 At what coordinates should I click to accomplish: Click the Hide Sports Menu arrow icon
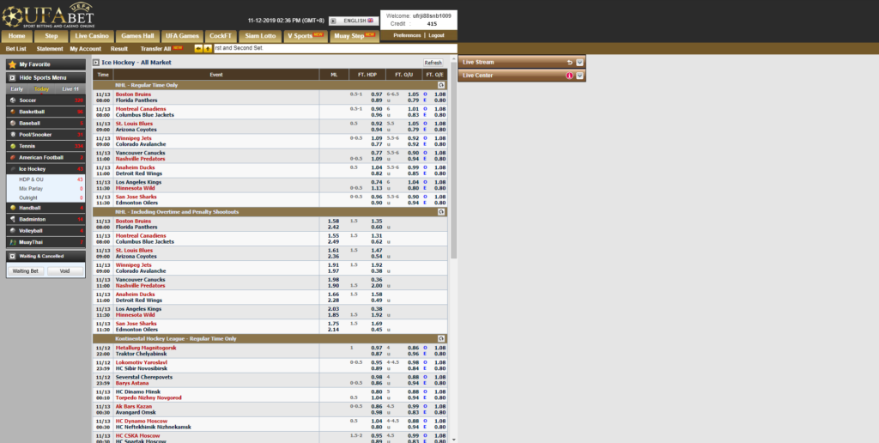[x=12, y=78]
